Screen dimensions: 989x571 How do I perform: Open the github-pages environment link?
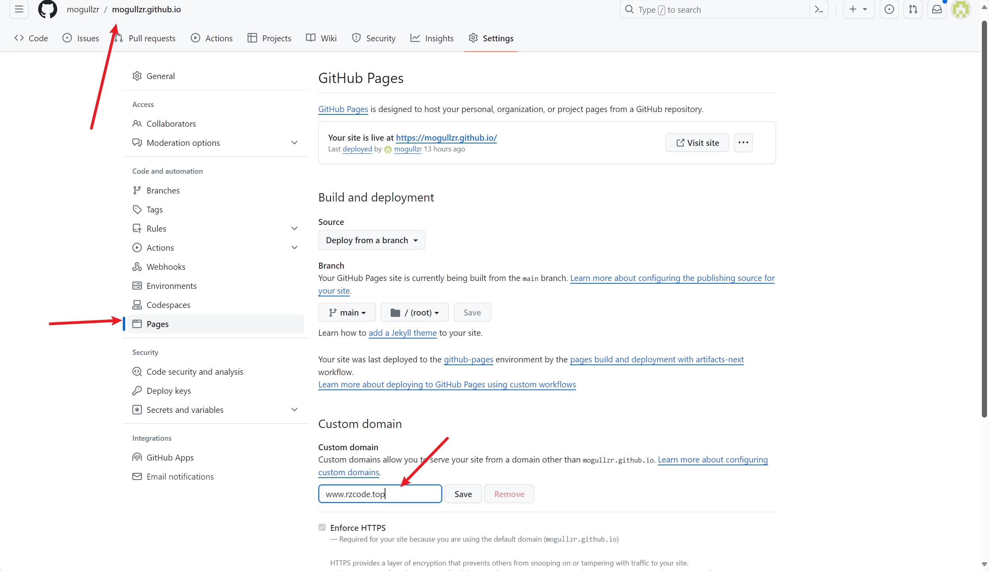pos(468,359)
